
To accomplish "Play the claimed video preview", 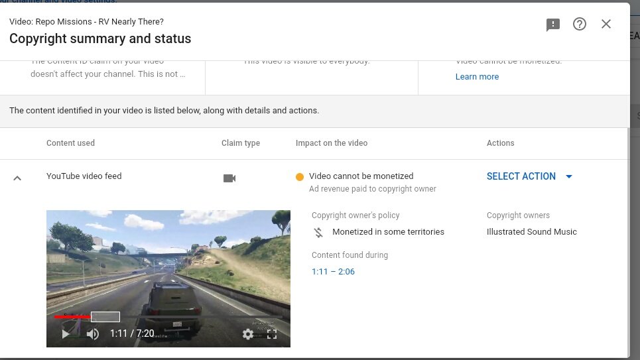I will (65, 334).
